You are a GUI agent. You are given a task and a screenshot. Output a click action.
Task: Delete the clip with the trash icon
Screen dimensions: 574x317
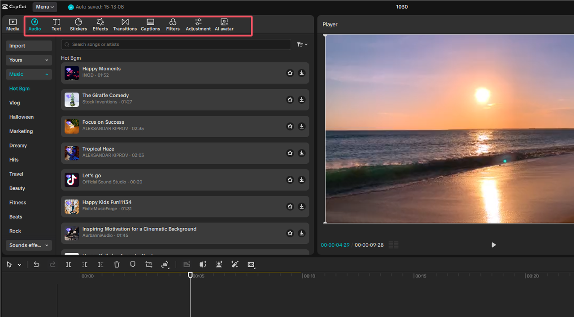(117, 265)
